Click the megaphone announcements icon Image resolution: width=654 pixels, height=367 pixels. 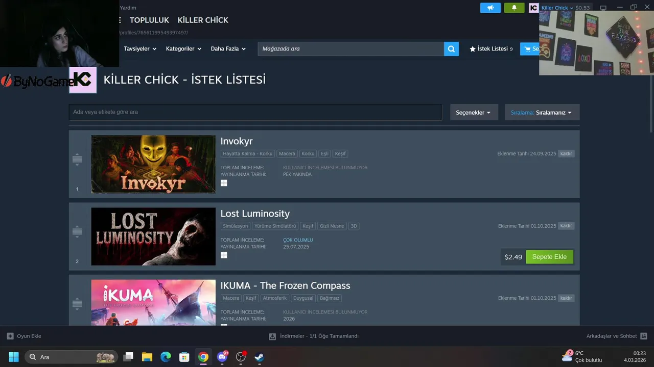[x=490, y=8]
